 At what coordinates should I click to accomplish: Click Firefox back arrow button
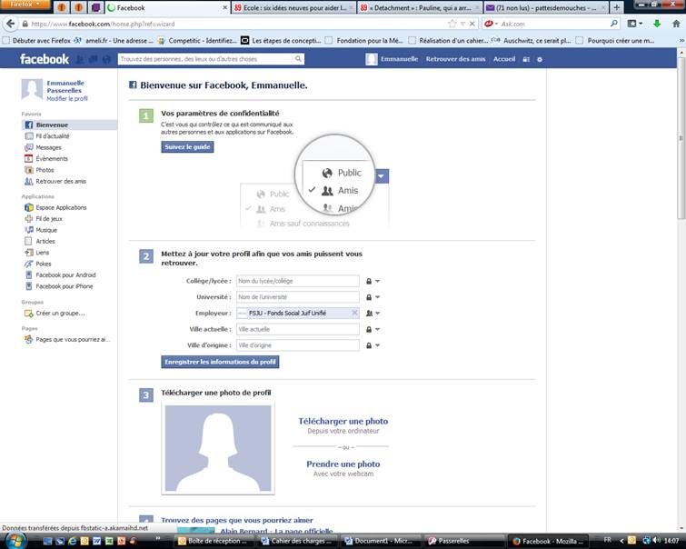(11, 24)
